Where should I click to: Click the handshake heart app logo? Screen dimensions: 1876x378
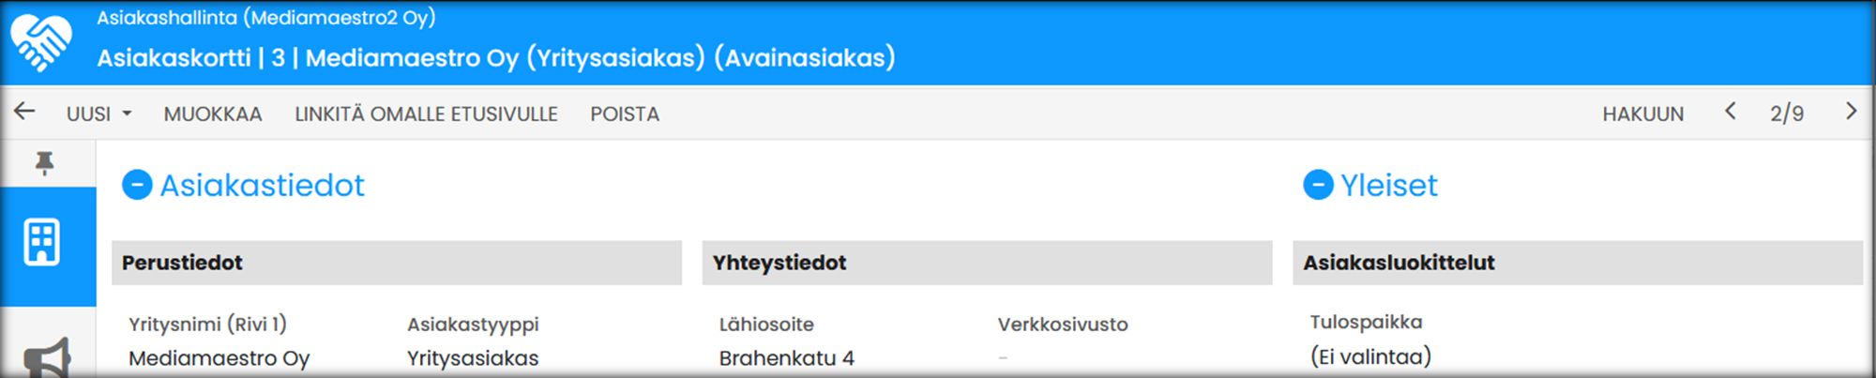click(x=40, y=43)
